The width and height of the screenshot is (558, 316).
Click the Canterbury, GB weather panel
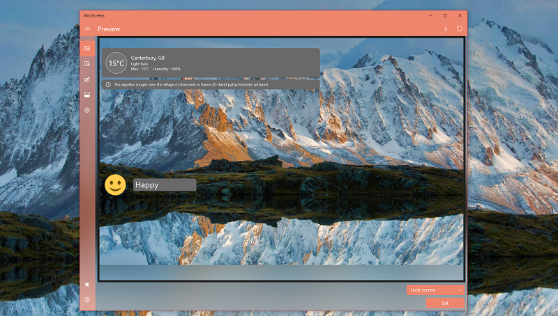pos(211,63)
